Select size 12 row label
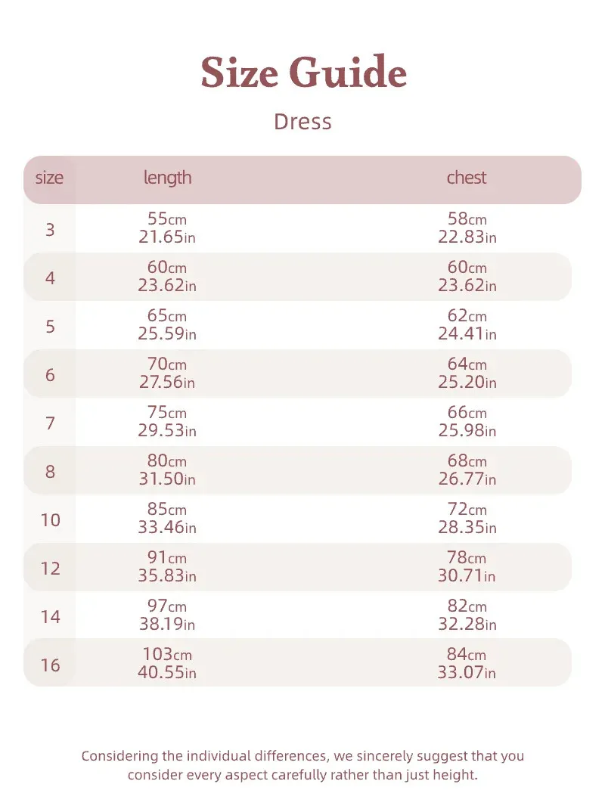Image resolution: width=605 pixels, height=806 pixels. point(50,568)
